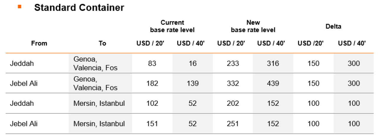Select Jeddah in the first row
This screenshot has width=378, height=137.
tap(22, 63)
